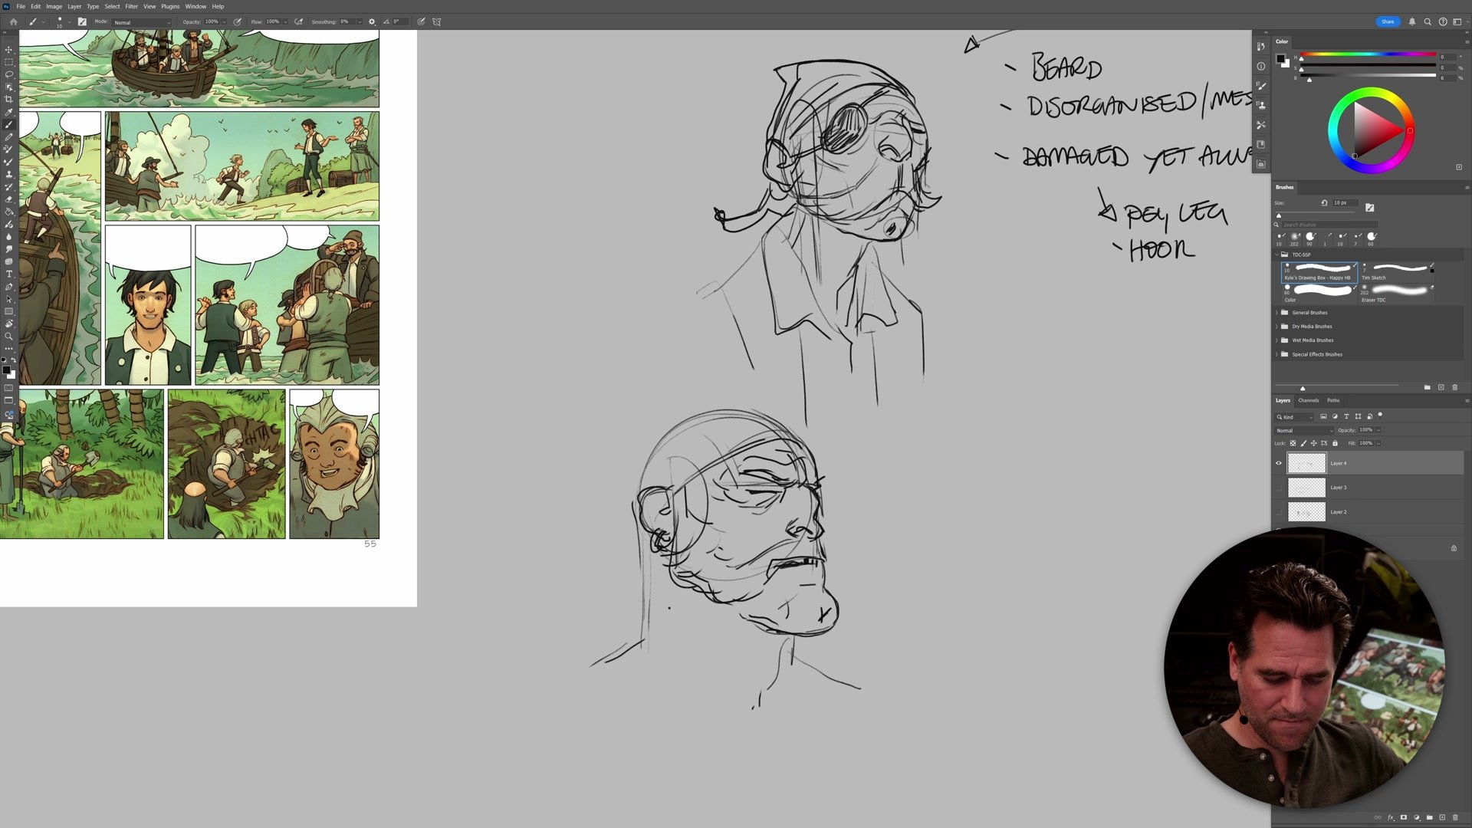Show Layer 2 visibility box
The width and height of the screenshot is (1472, 828).
click(1278, 511)
